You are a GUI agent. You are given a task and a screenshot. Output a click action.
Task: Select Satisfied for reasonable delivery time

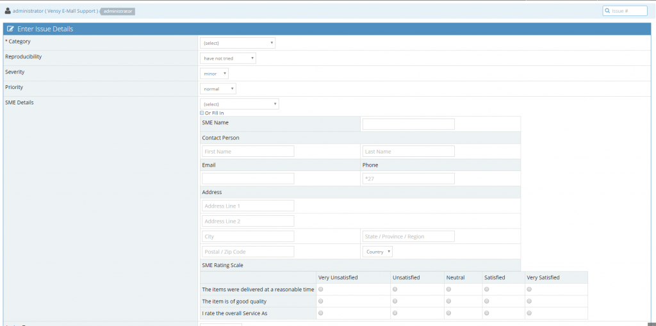click(487, 289)
